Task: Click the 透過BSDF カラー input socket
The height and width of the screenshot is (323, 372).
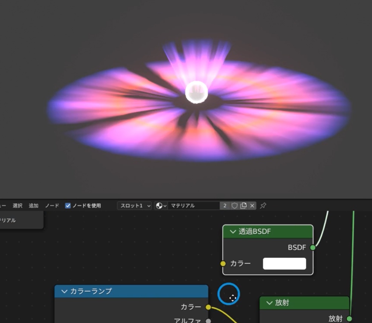Action: pos(223,263)
